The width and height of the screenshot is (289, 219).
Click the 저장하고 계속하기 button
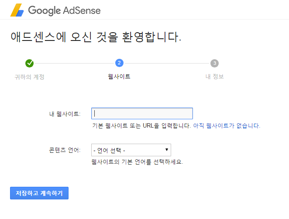click(39, 193)
